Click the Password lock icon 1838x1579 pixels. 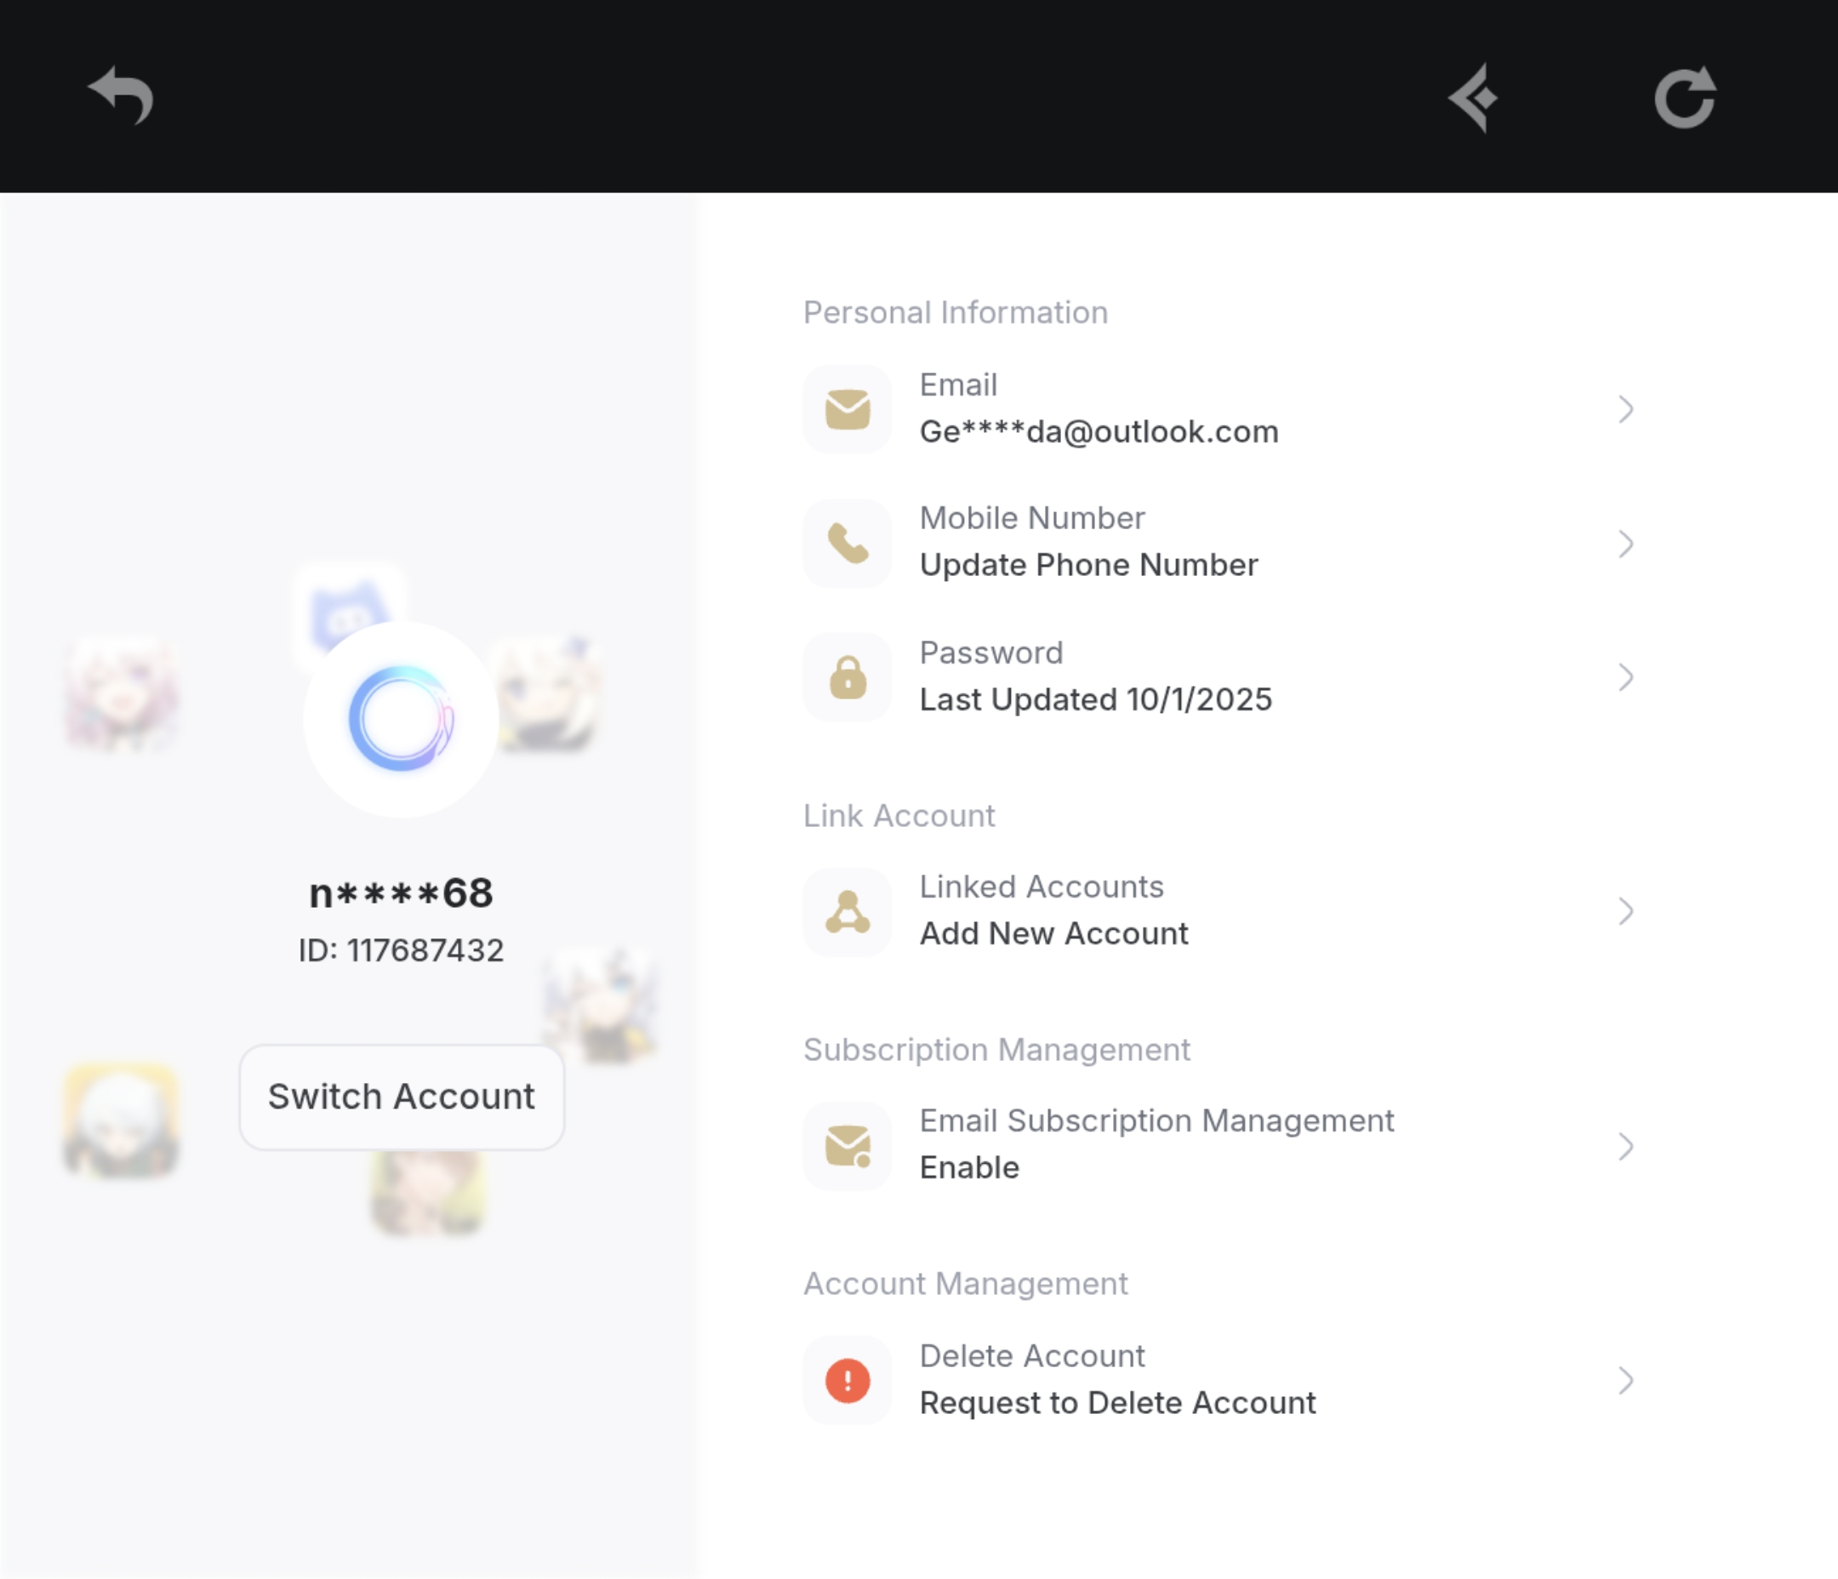[848, 678]
